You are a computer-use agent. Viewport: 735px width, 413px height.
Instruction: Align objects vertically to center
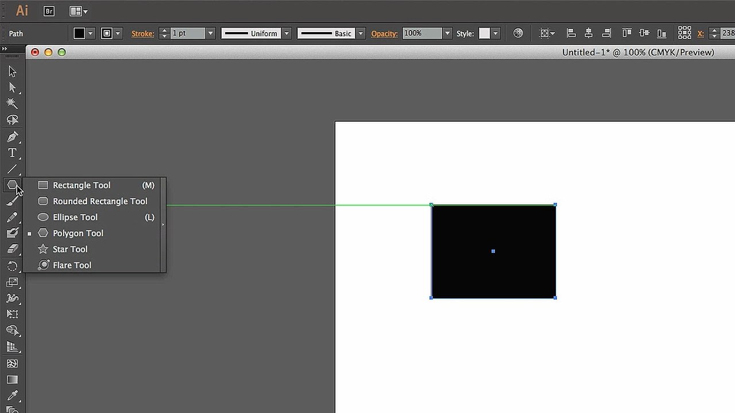pyautogui.click(x=644, y=33)
